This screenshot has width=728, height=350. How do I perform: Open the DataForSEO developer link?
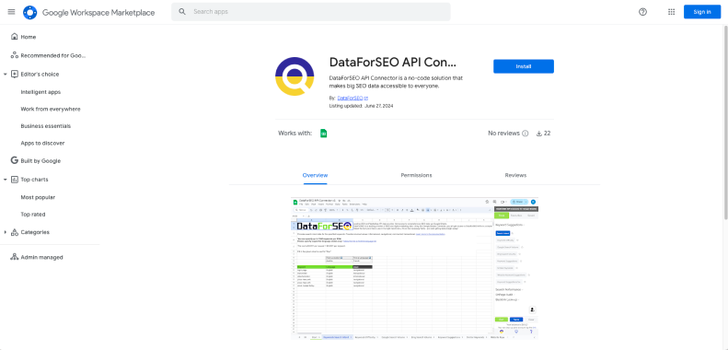point(352,98)
